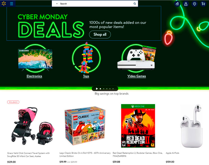The height and width of the screenshot is (165, 209).
Task: Expand the search category dropdown arrow
Action: point(57,4)
